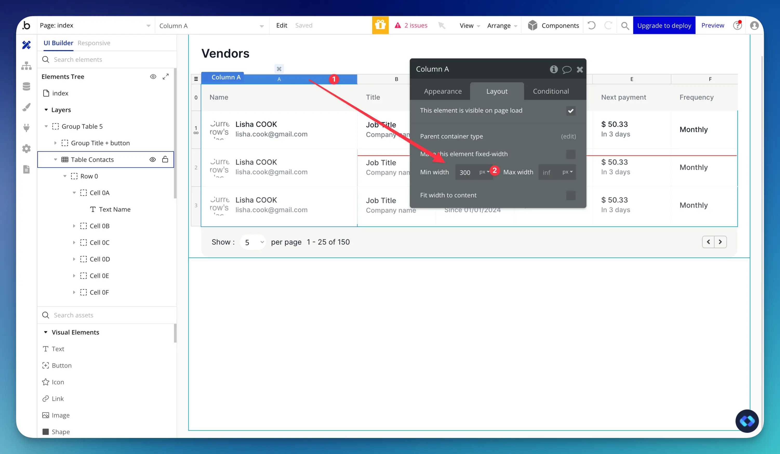Go to previous table page
This screenshot has height=454, width=780.
[708, 242]
